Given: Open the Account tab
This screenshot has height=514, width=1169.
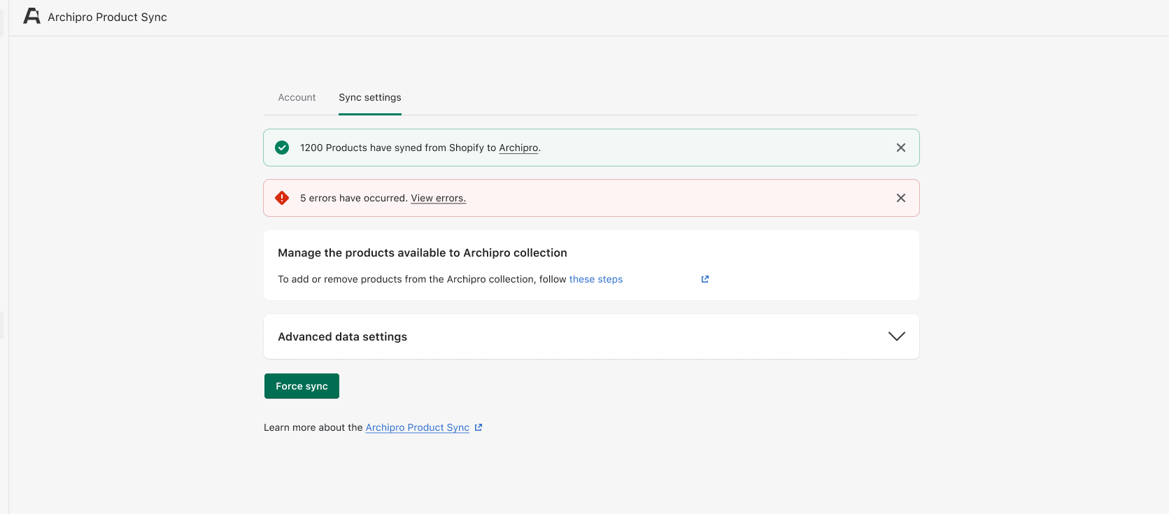Looking at the screenshot, I should (x=297, y=97).
